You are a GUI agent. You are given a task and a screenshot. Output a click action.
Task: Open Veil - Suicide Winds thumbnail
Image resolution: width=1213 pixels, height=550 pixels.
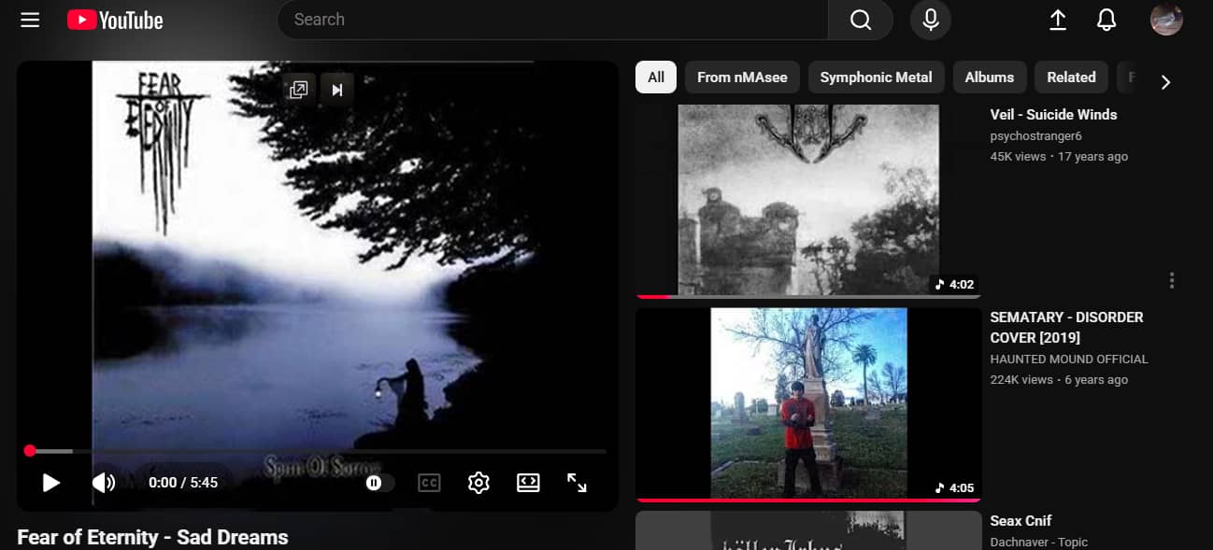tap(808, 201)
